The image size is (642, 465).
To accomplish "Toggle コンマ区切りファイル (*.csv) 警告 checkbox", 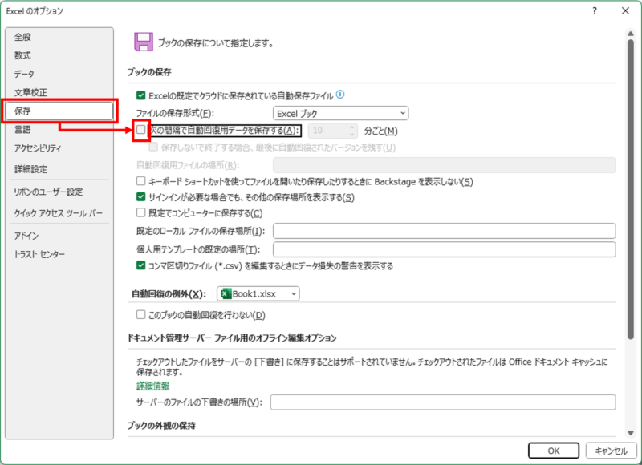I will coord(141,265).
